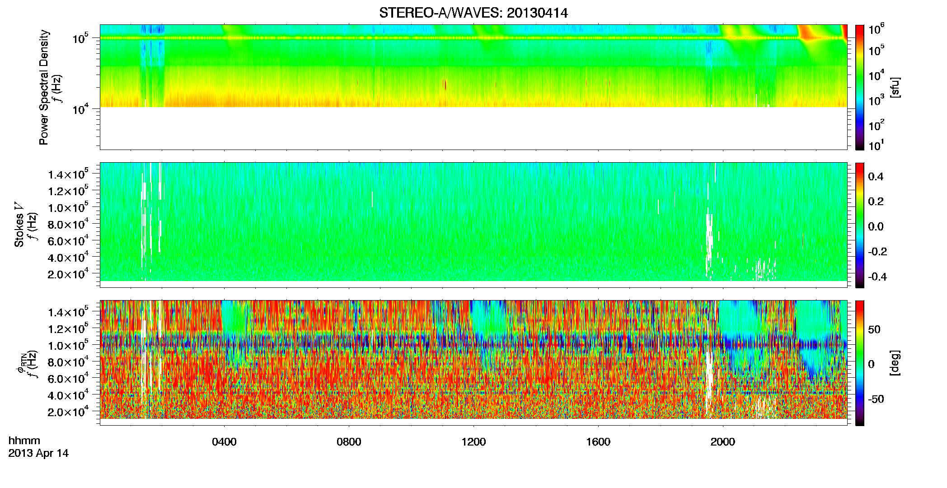Image resolution: width=947 pixels, height=488 pixels.
Task: Click the 10^4 frequency tick of the top panel
Action: click(x=80, y=109)
